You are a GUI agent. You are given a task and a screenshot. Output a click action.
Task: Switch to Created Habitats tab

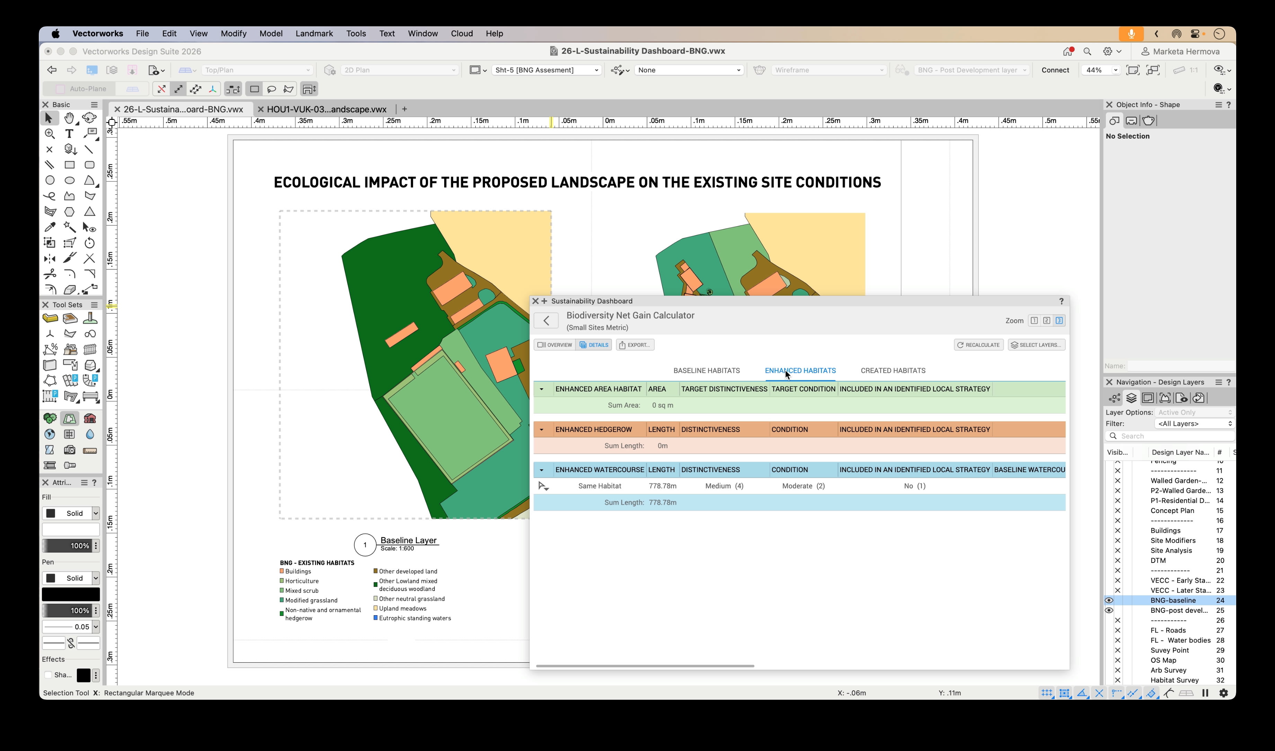coord(893,370)
